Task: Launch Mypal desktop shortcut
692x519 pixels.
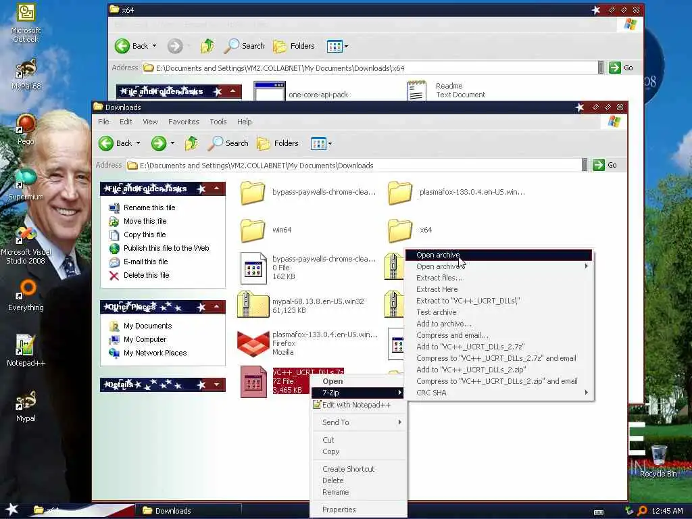Action: pyautogui.click(x=26, y=406)
